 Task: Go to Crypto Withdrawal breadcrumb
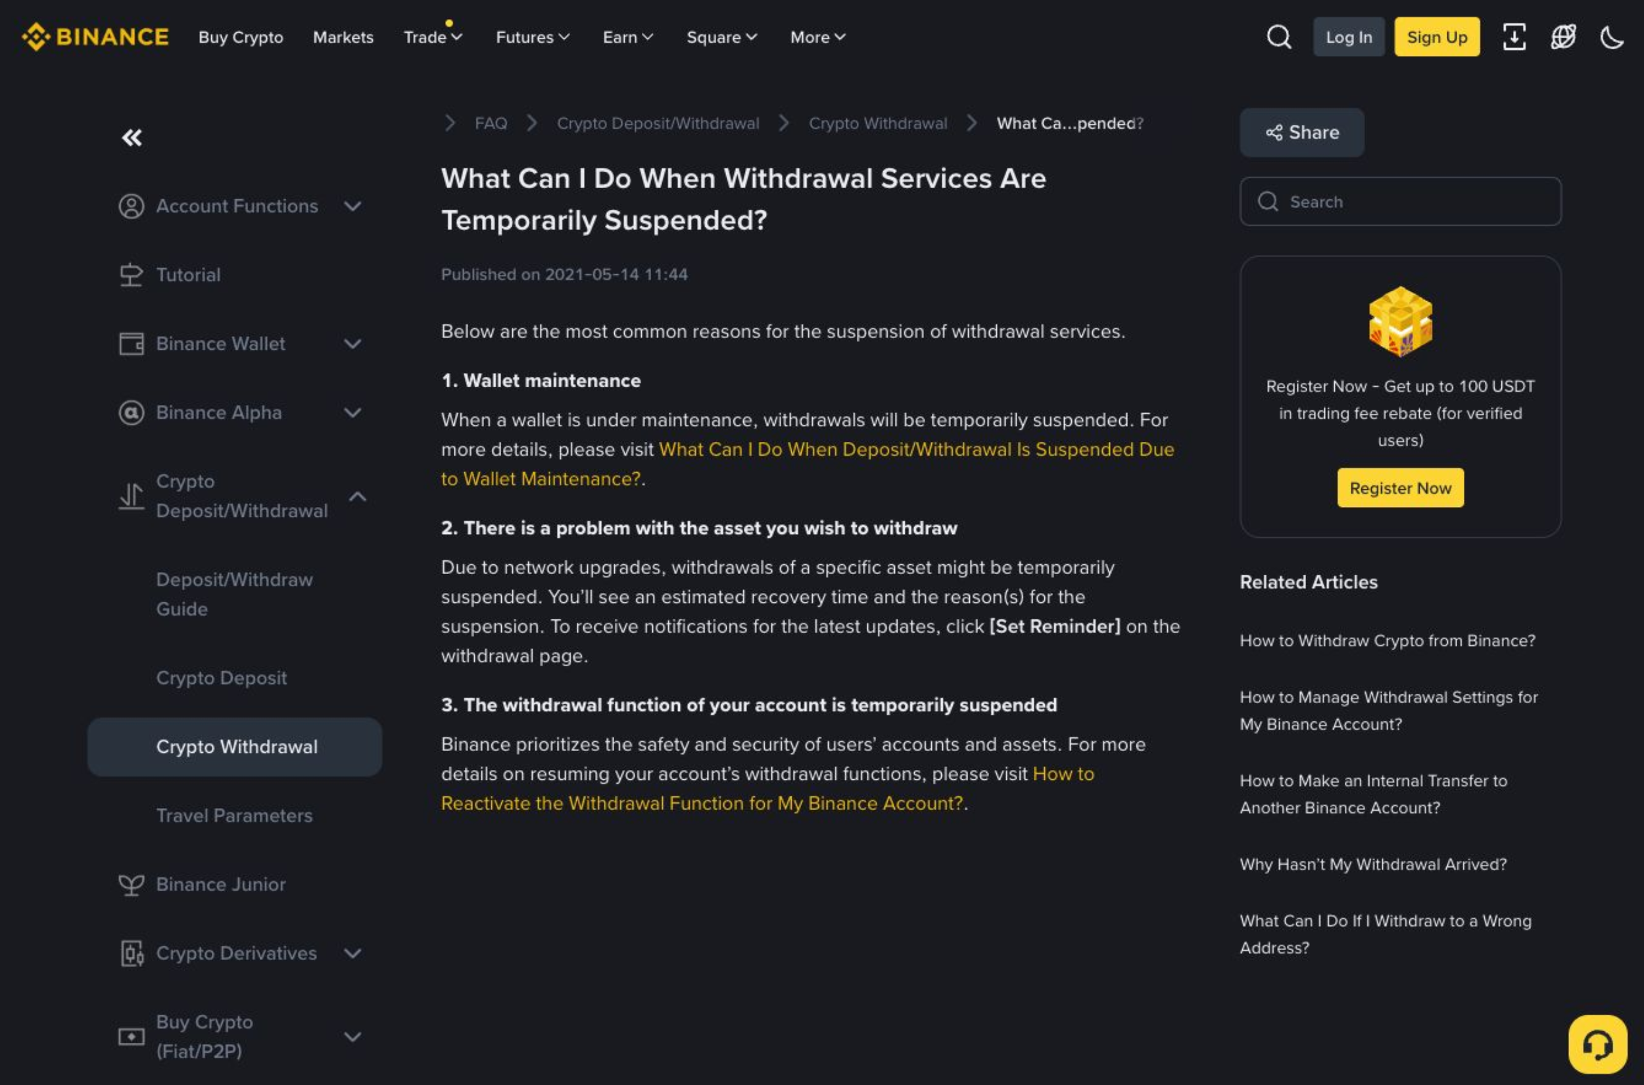(877, 123)
